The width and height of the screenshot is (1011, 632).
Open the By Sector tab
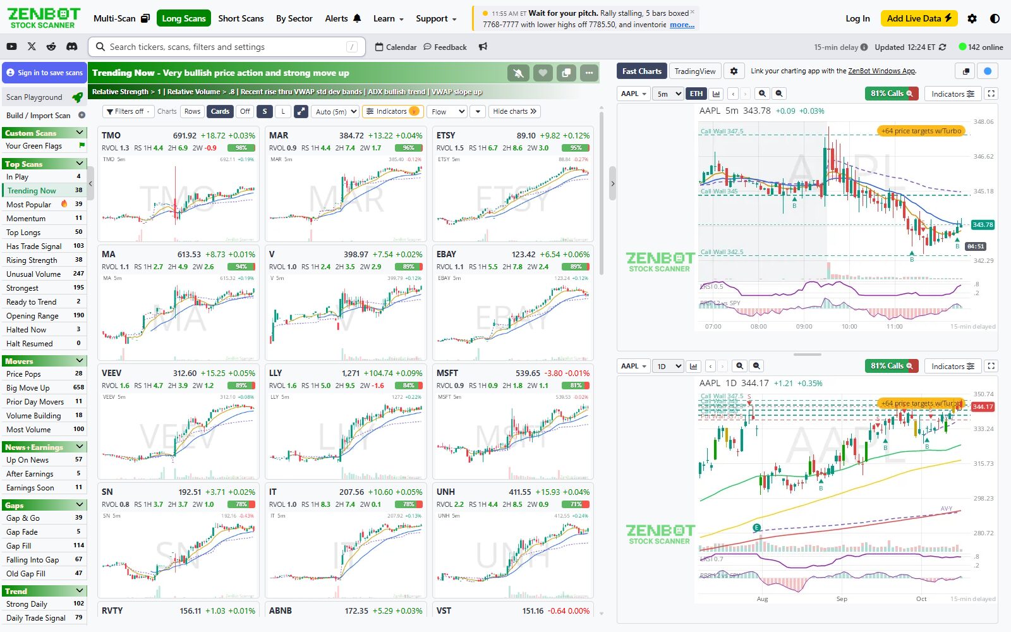294,18
